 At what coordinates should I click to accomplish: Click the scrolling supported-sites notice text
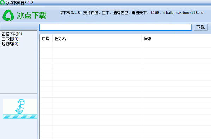tap(132, 13)
